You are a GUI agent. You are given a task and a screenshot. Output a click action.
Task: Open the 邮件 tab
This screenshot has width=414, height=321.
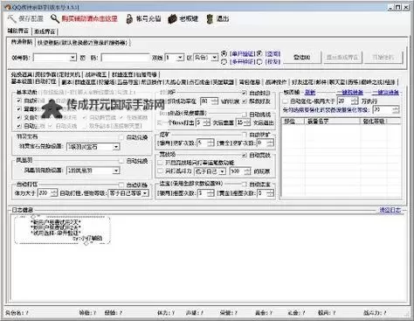pos(321,82)
